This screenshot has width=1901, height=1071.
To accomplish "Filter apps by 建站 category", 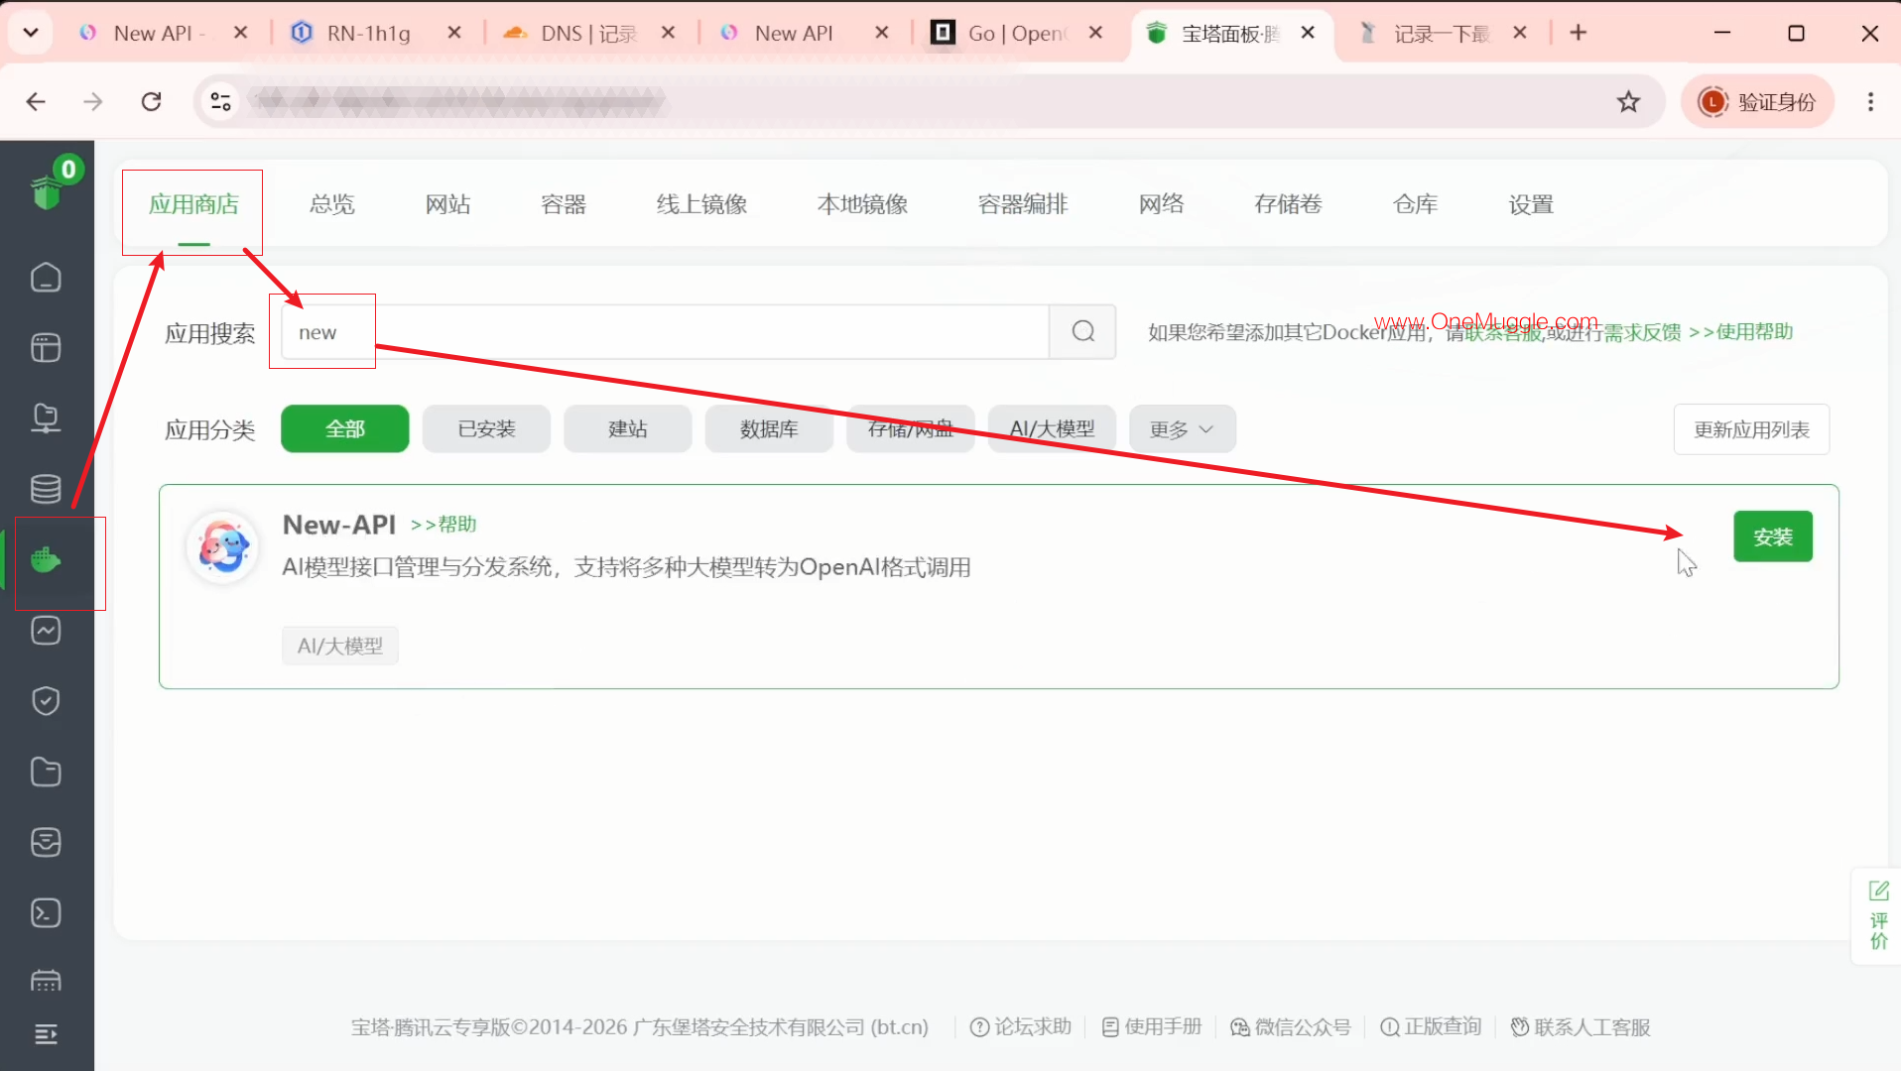I will [x=628, y=428].
